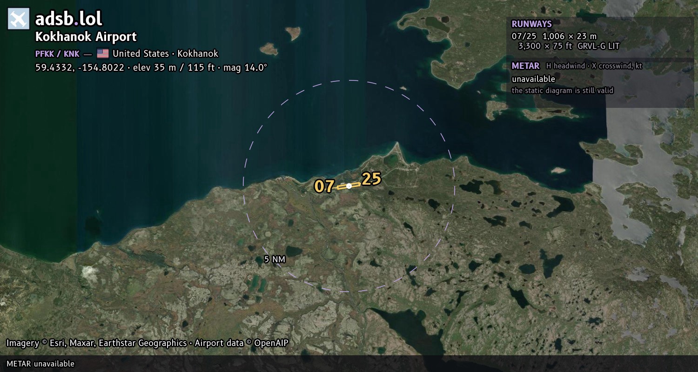Click the coordinates 59.4332, -154.8022 line

151,67
